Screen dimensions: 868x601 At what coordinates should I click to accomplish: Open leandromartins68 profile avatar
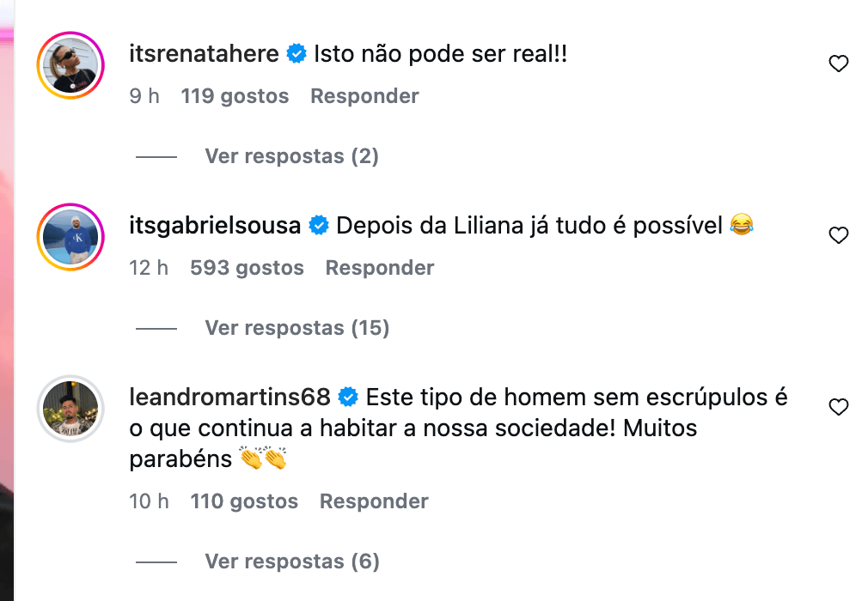pyautogui.click(x=70, y=409)
